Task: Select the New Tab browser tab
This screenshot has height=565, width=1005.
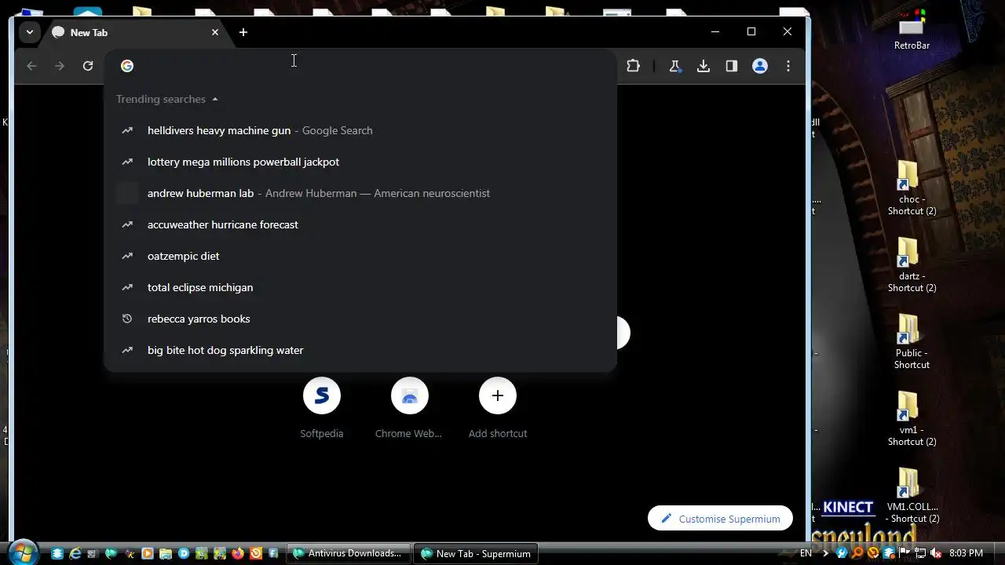Action: click(135, 32)
